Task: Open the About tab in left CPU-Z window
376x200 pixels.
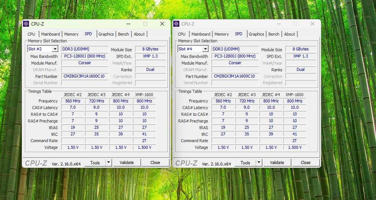Action: tap(139, 34)
